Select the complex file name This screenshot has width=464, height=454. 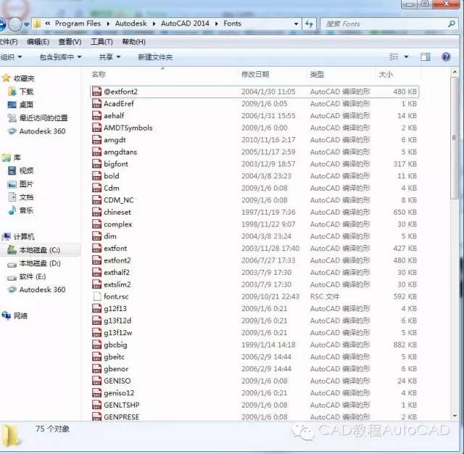click(x=117, y=224)
